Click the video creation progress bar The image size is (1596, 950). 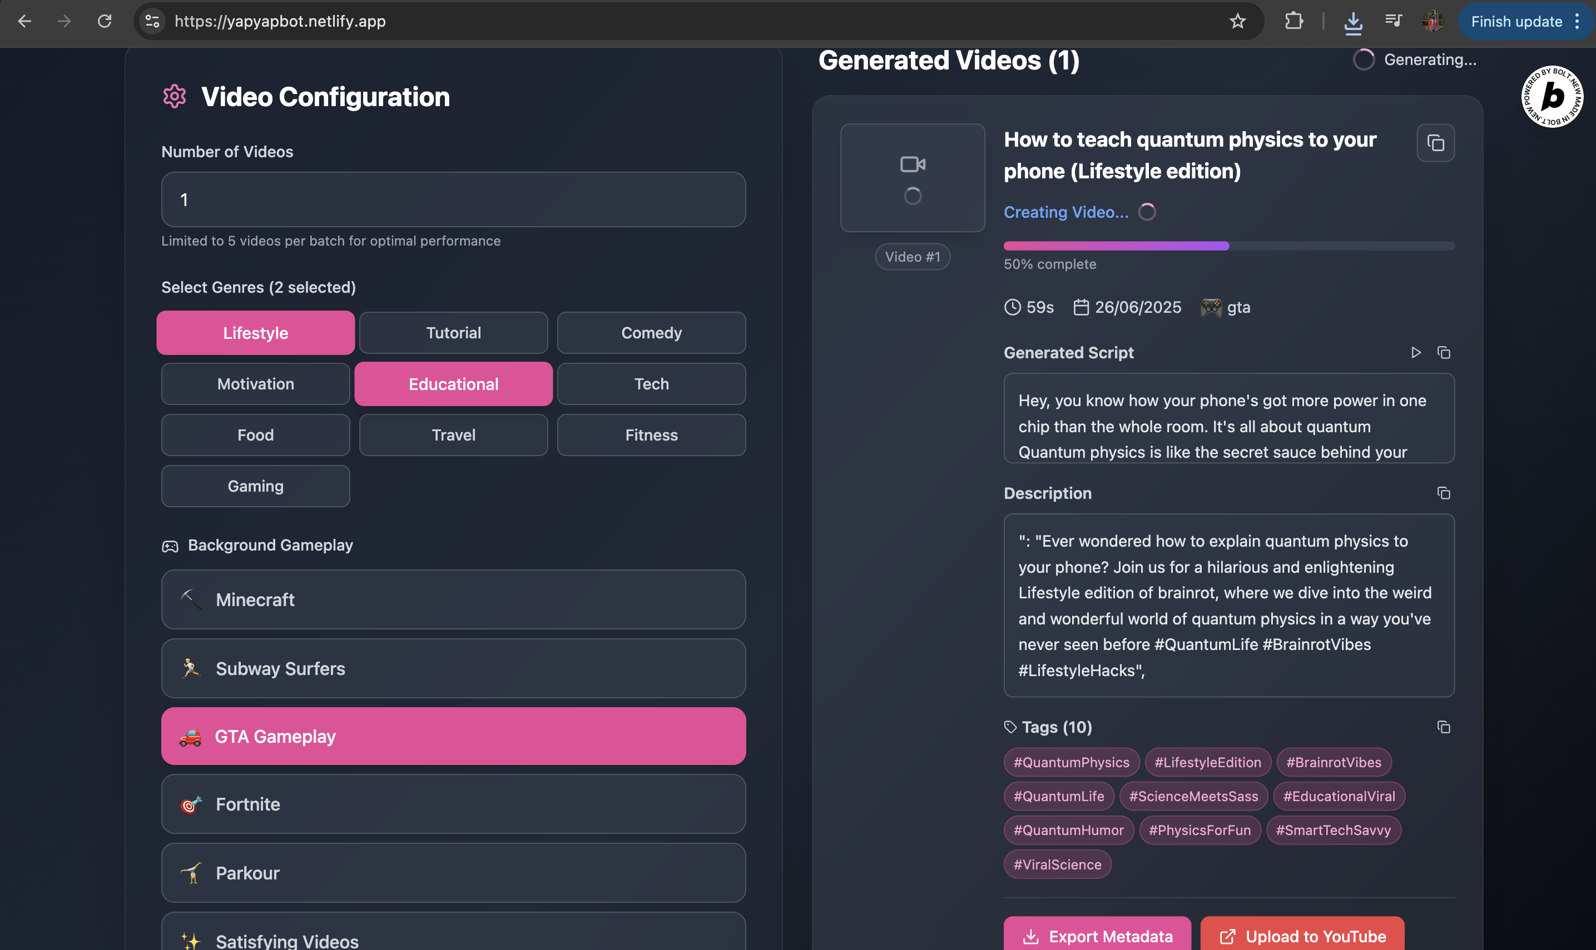coord(1228,246)
